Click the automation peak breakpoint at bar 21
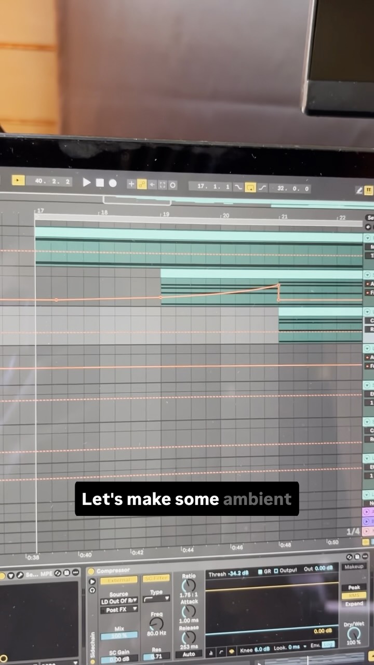 click(278, 285)
